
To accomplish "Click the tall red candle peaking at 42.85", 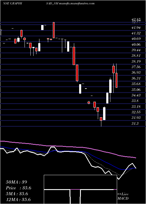I will 54,30.
